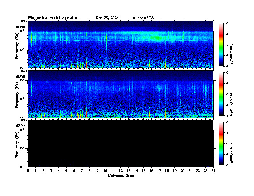
Task: Click hour 9 on the time axis
Action: [97, 171]
